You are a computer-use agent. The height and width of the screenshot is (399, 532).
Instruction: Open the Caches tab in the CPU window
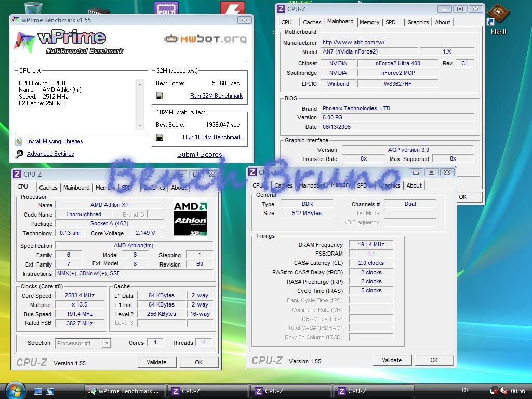click(48, 188)
